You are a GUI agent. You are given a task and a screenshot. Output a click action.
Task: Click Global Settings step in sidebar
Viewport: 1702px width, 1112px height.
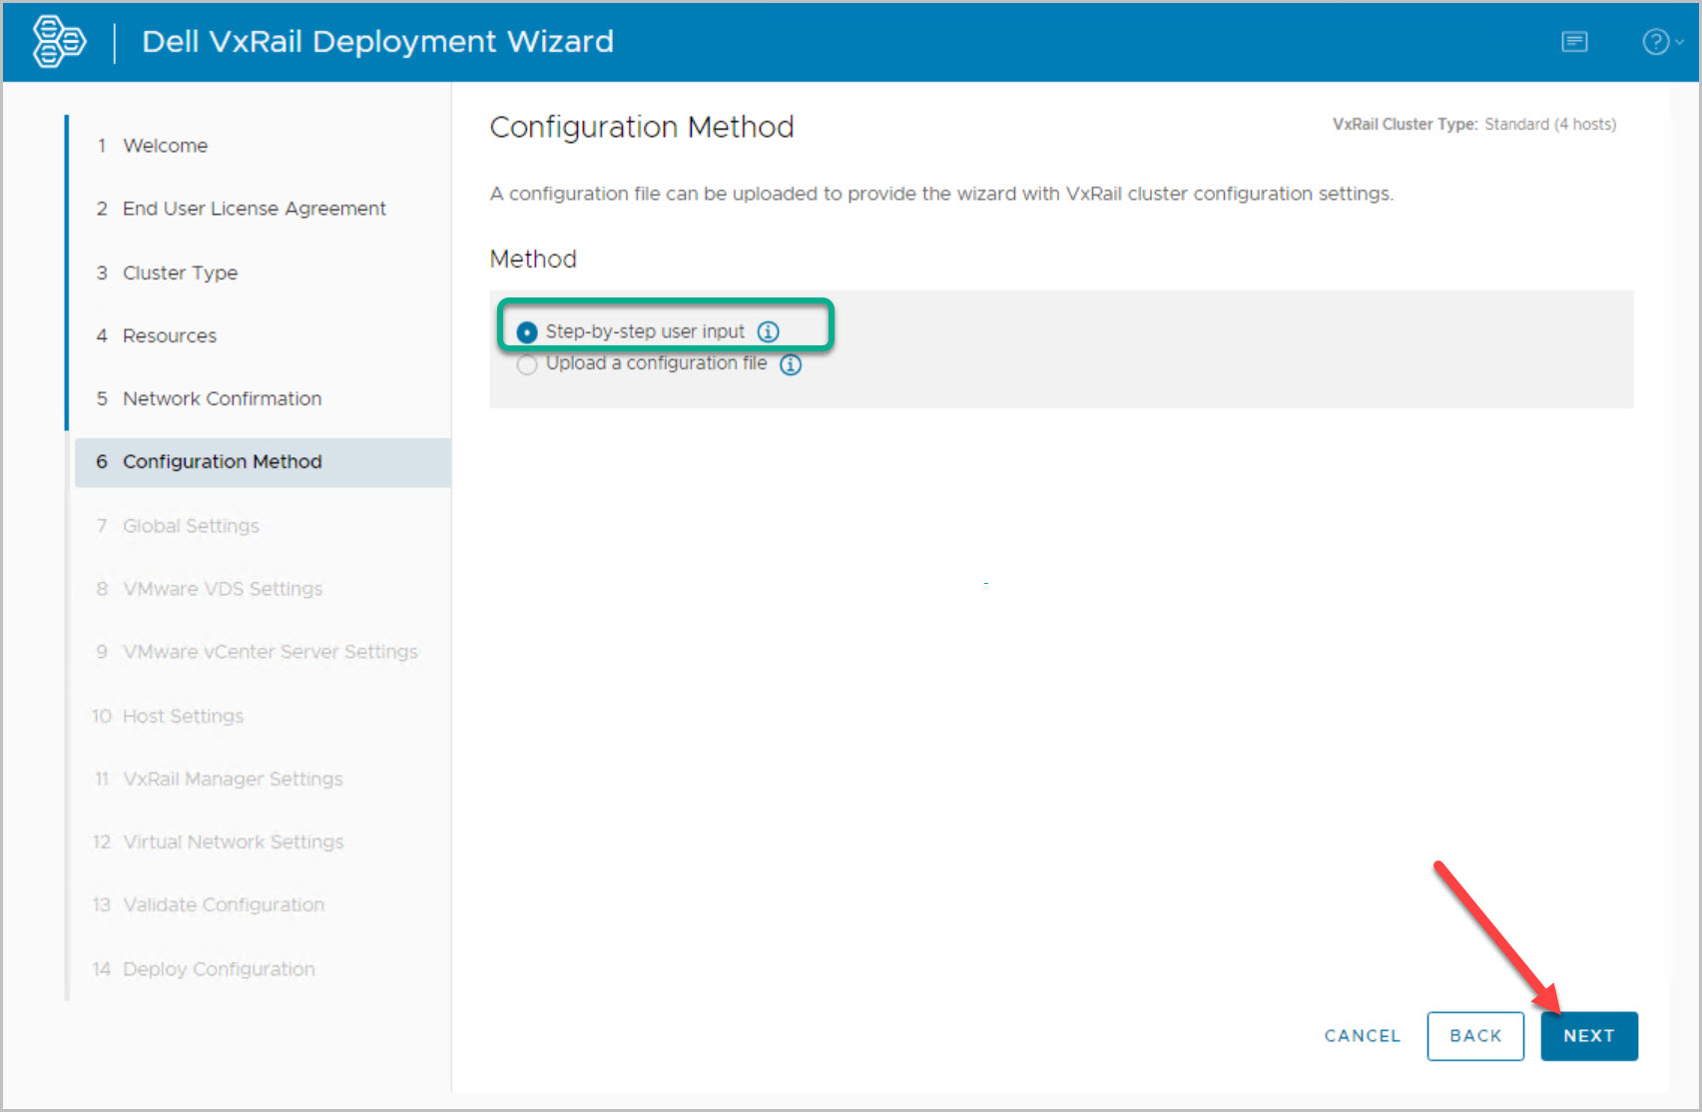click(191, 526)
